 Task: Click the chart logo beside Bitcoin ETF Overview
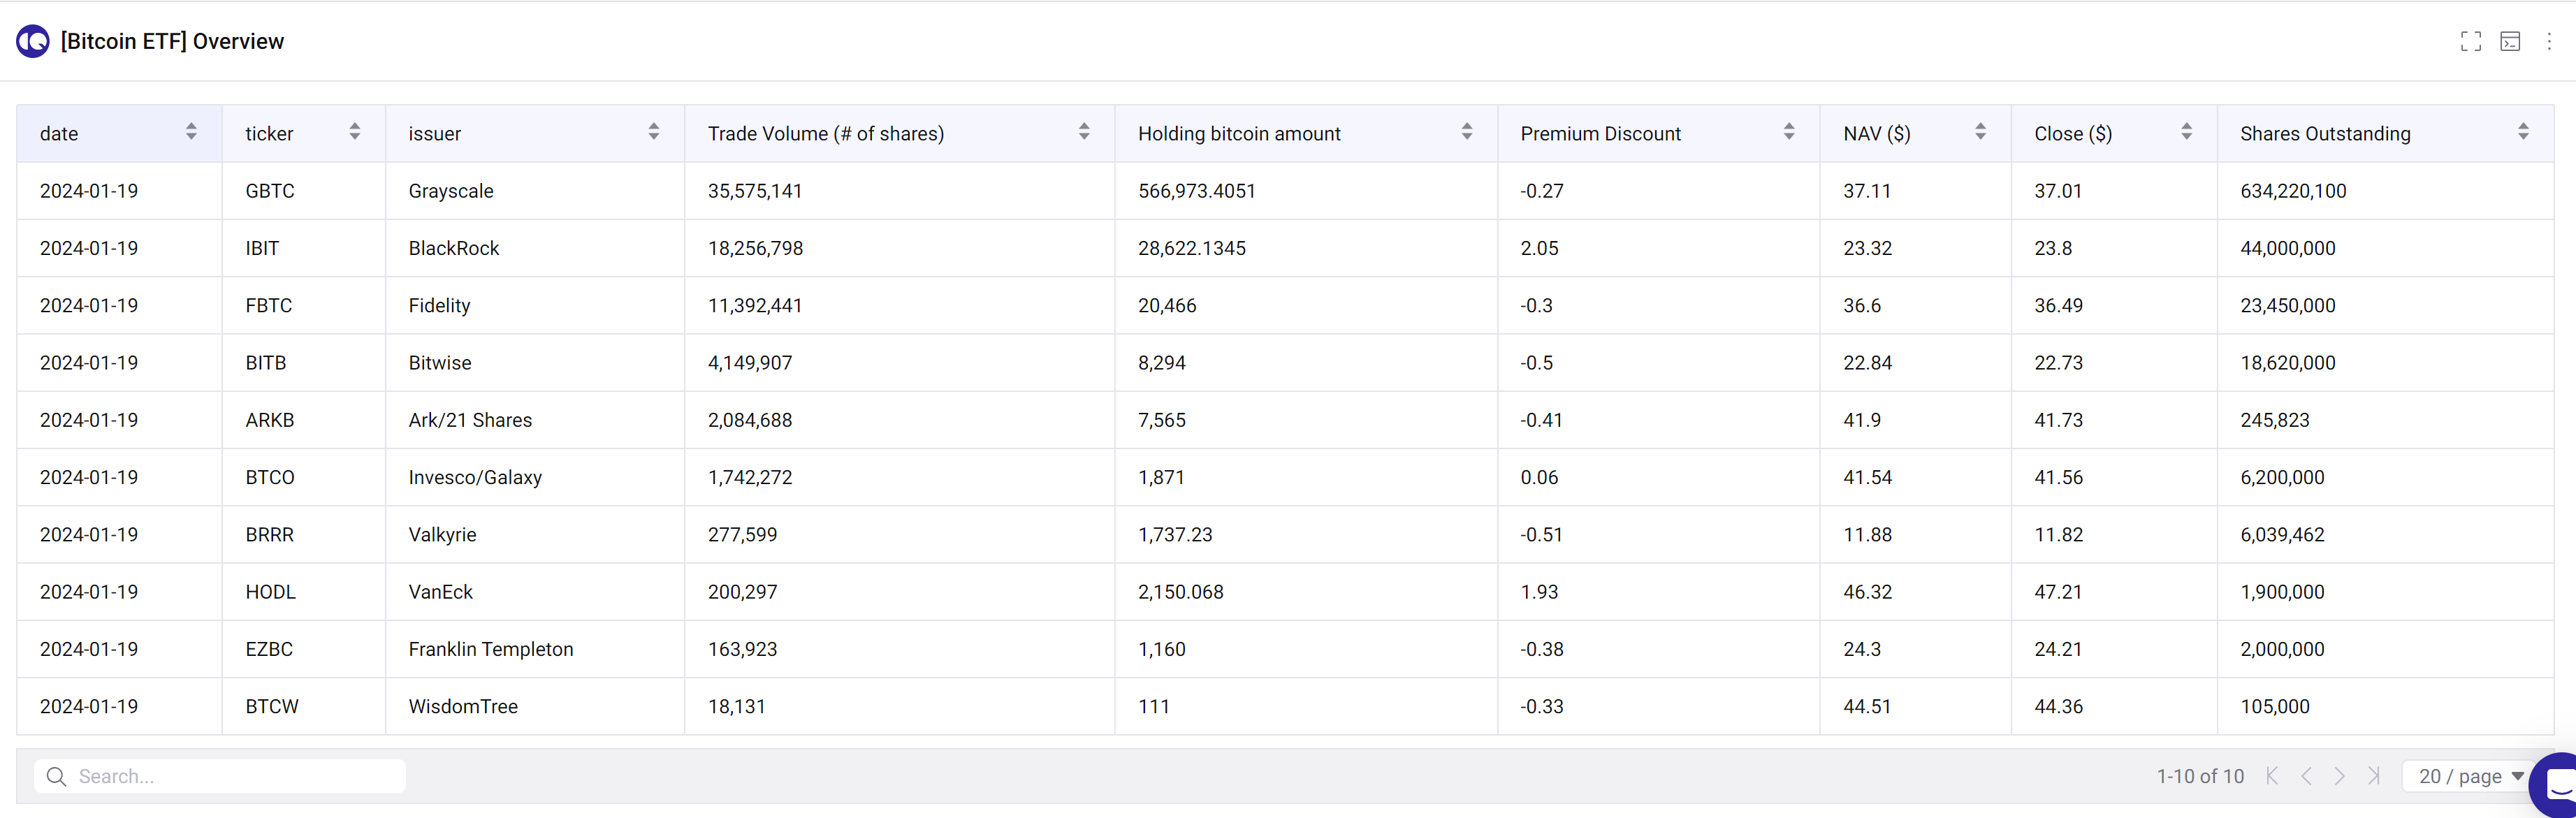(33, 41)
